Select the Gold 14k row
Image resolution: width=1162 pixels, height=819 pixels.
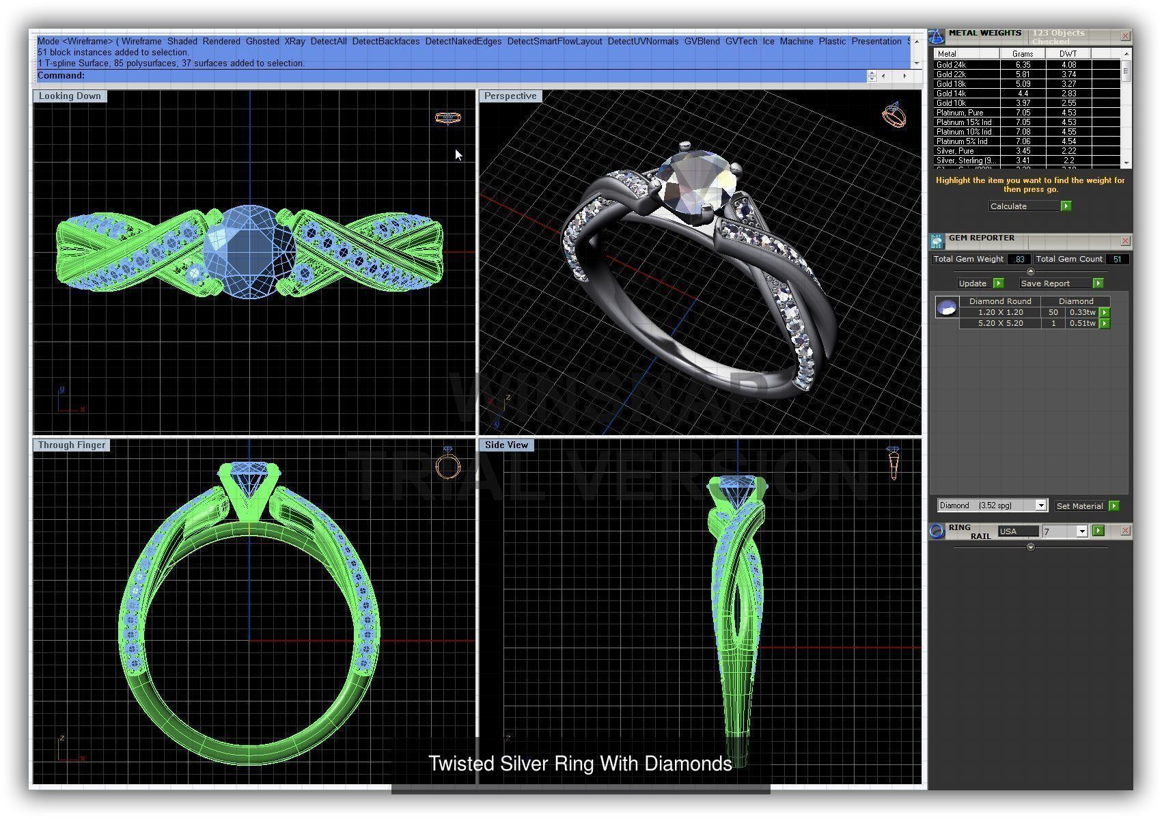(x=1027, y=94)
